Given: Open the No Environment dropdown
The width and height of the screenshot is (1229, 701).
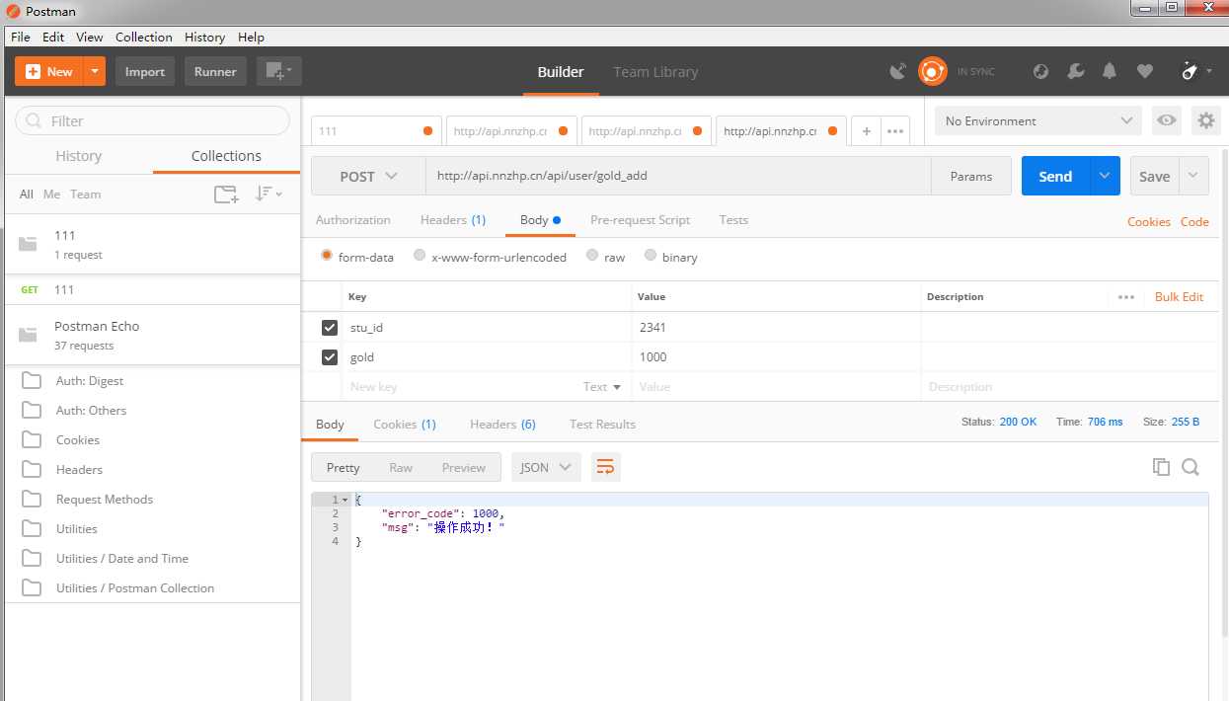Looking at the screenshot, I should [x=1038, y=120].
